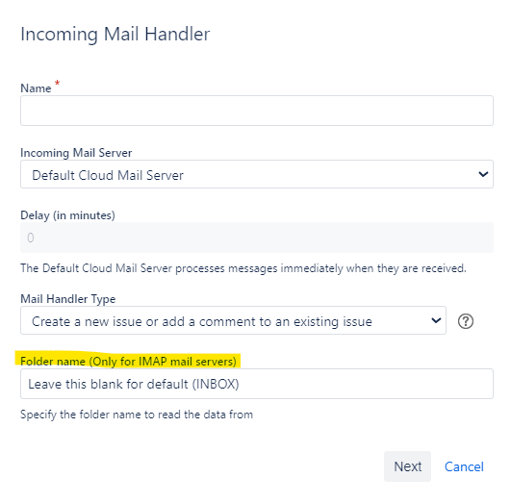
Task: Click the Next button
Action: (407, 466)
